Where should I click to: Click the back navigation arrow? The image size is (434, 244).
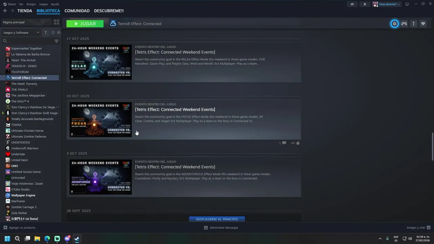(5, 11)
